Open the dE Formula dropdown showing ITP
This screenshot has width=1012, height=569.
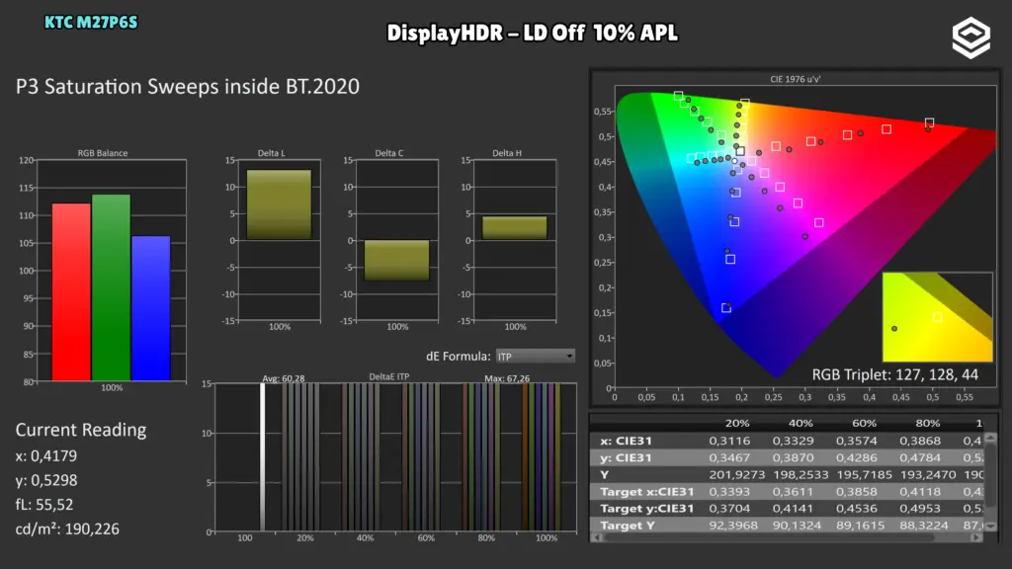point(535,356)
